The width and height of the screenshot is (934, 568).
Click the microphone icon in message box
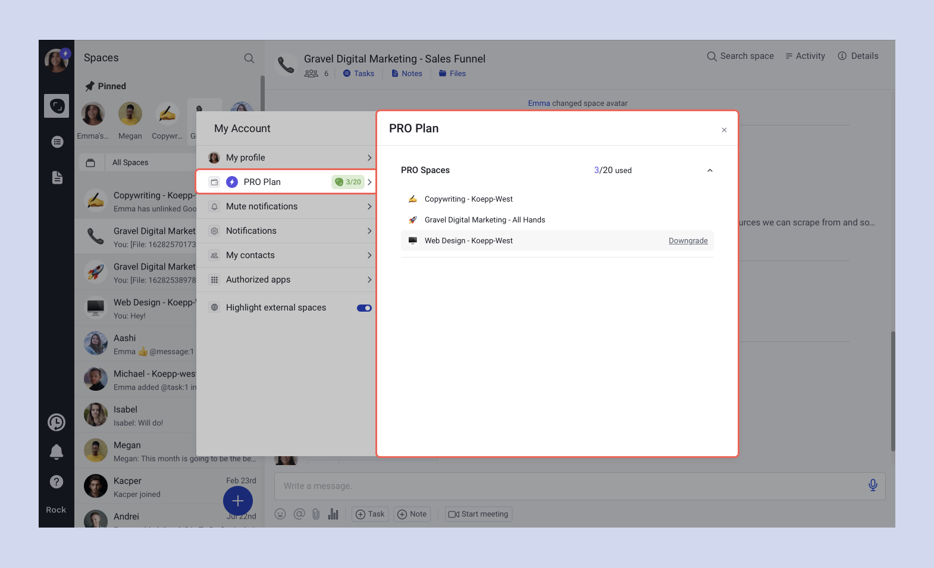pyautogui.click(x=872, y=485)
